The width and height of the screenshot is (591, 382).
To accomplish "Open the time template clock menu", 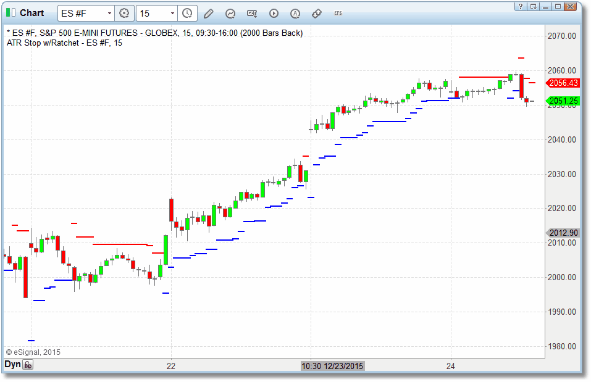I will click(187, 13).
